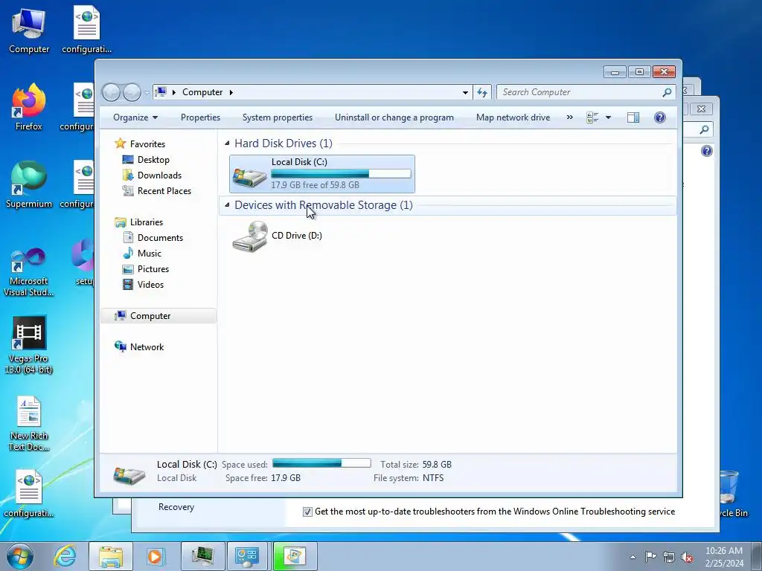Click Recovery link in background window
Screen dimensions: 762x571
click(x=176, y=507)
